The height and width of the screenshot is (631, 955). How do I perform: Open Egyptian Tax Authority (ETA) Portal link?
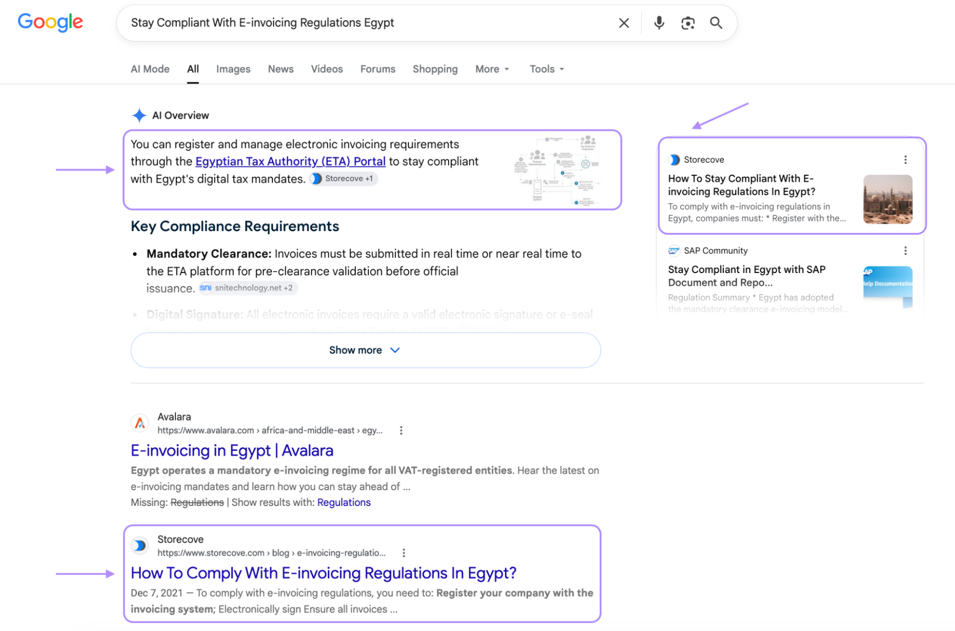pos(290,162)
